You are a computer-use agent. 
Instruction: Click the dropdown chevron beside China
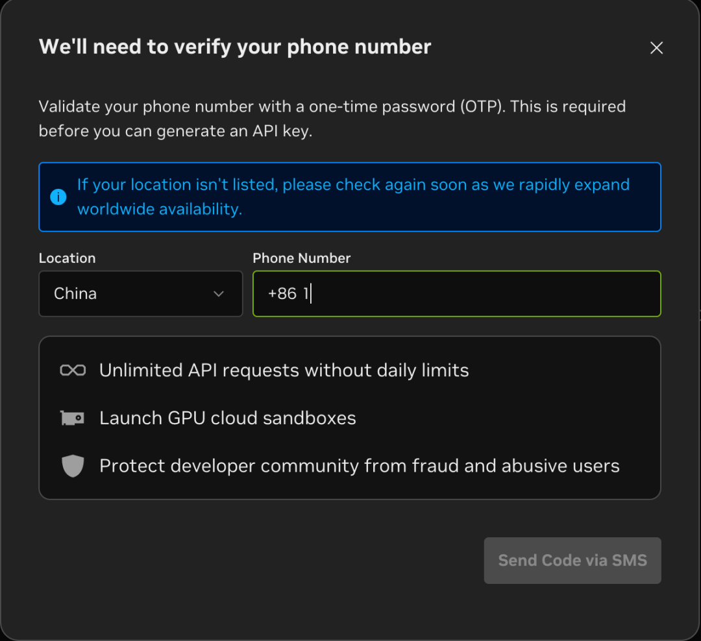219,294
